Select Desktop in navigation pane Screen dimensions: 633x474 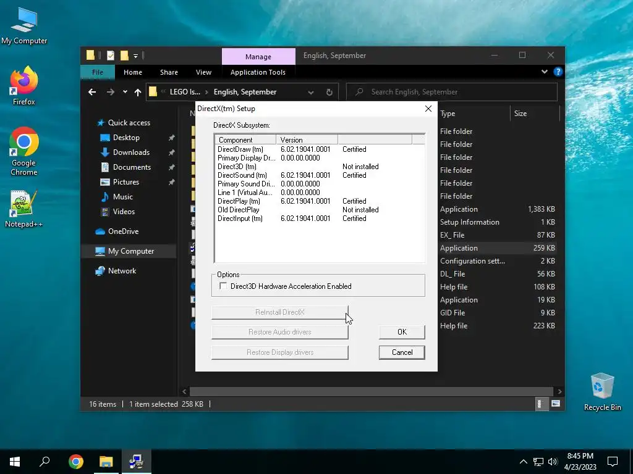pyautogui.click(x=119, y=138)
